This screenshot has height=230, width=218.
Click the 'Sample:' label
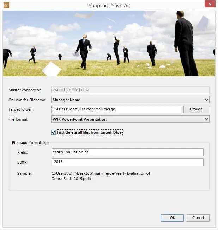[x=24, y=173]
